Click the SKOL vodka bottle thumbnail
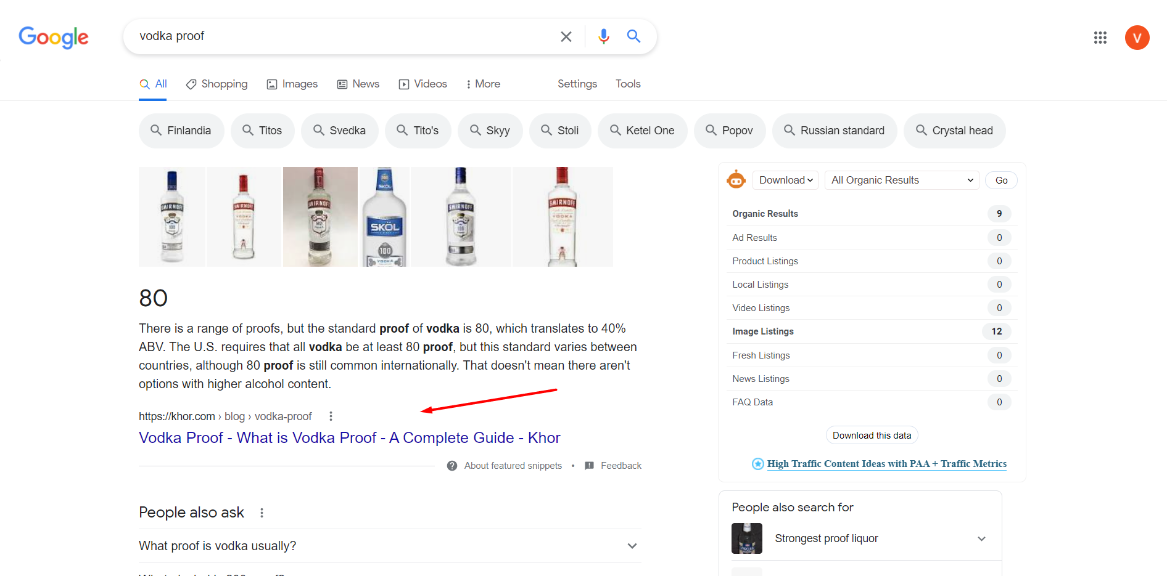 (x=384, y=217)
